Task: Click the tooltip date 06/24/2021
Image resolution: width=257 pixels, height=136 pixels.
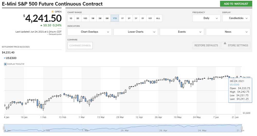Action: (x=237, y=81)
